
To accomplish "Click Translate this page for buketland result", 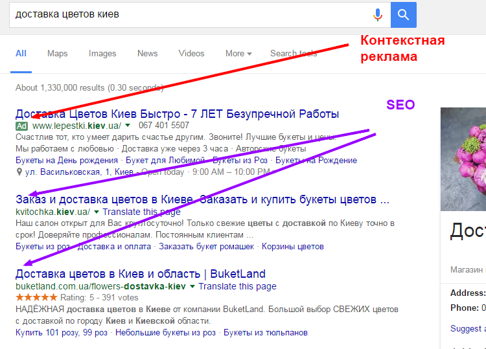I will coord(237,286).
